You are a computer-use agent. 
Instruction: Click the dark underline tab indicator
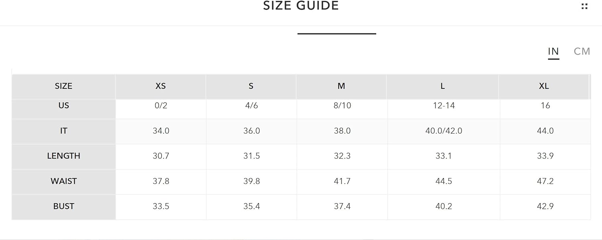pyautogui.click(x=337, y=34)
